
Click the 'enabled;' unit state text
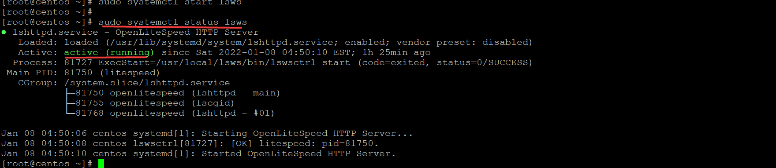click(x=367, y=42)
